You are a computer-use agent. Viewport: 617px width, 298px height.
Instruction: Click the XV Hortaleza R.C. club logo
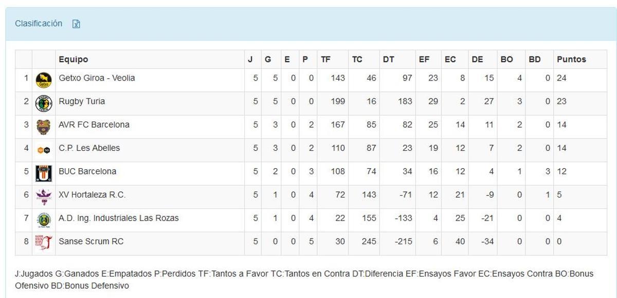(43, 194)
